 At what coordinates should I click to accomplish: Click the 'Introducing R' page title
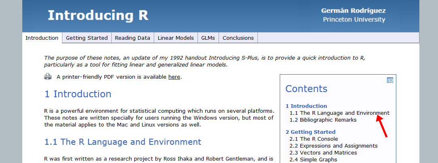point(98,15)
